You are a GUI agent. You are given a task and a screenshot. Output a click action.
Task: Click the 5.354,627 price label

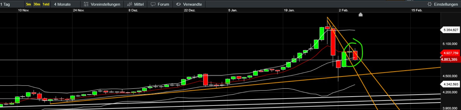pos(450,30)
